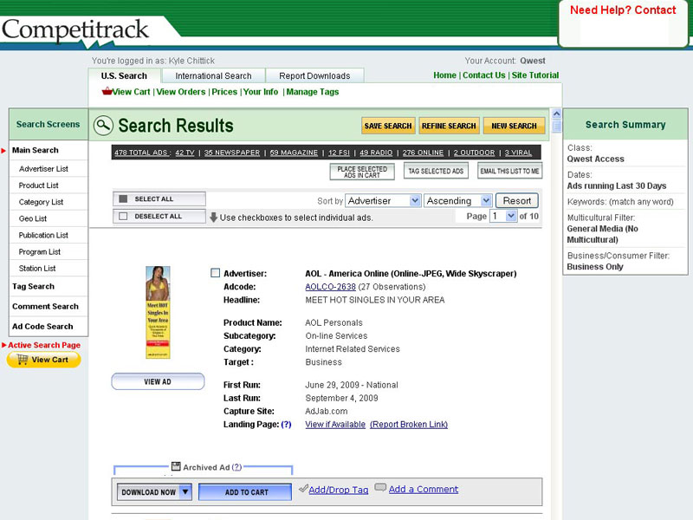Open the Site Tutorial link
693x520 pixels.
(534, 75)
